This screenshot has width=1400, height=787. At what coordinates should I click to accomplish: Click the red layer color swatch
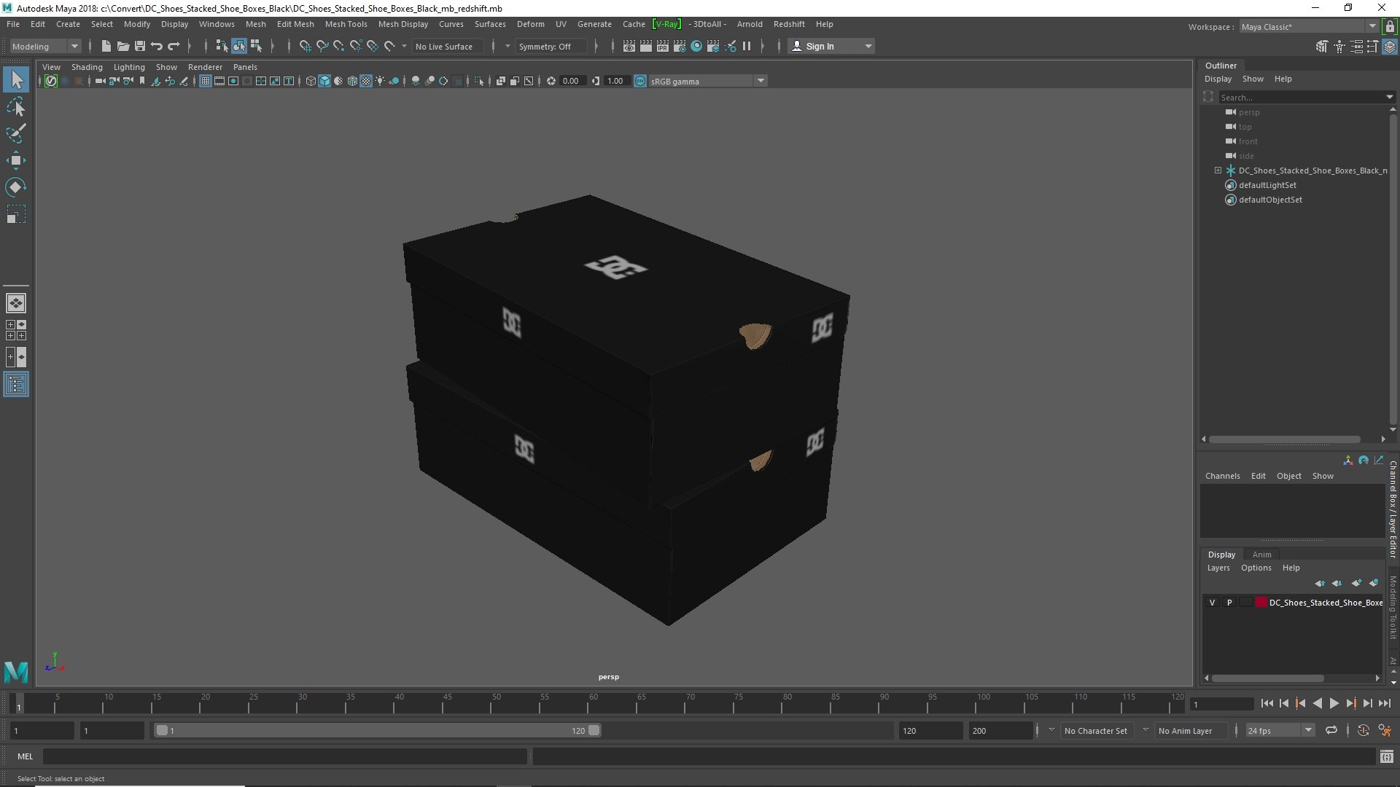pos(1261,603)
